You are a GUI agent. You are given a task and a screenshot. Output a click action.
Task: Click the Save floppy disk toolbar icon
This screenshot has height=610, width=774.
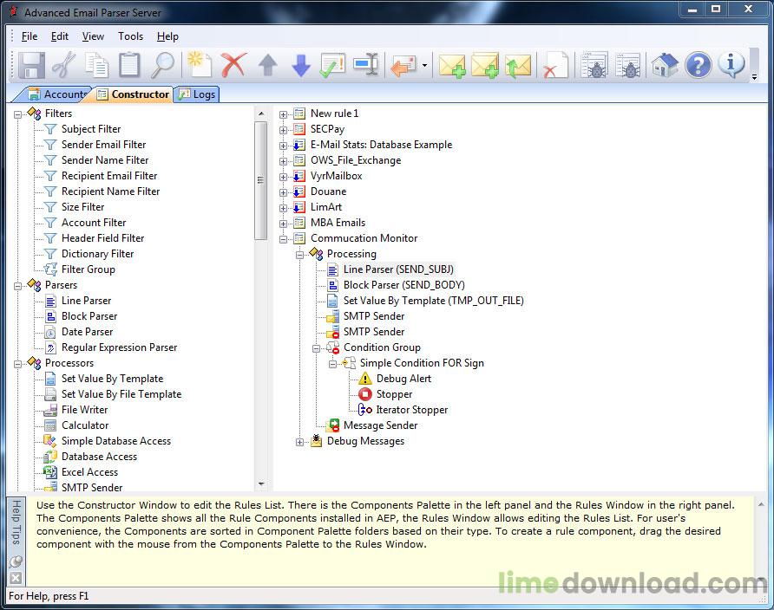pos(32,65)
